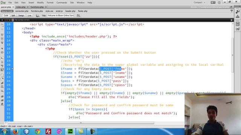Click the horizontal scrollbar thumb below the code
Image resolution: width=241 pixels, height=135 pixels.
pos(81,123)
